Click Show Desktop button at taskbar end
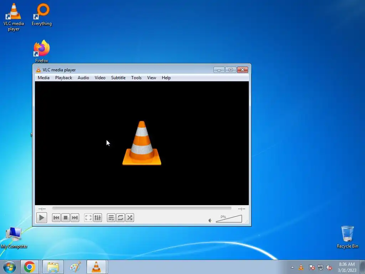The height and width of the screenshot is (274, 365). coord(363,267)
